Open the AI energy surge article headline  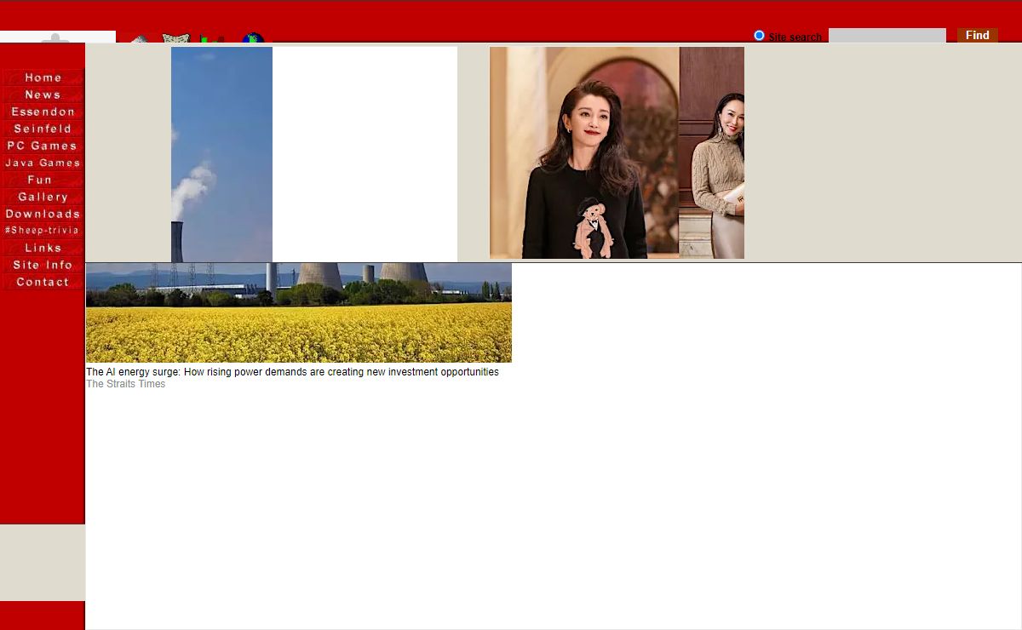coord(292,372)
